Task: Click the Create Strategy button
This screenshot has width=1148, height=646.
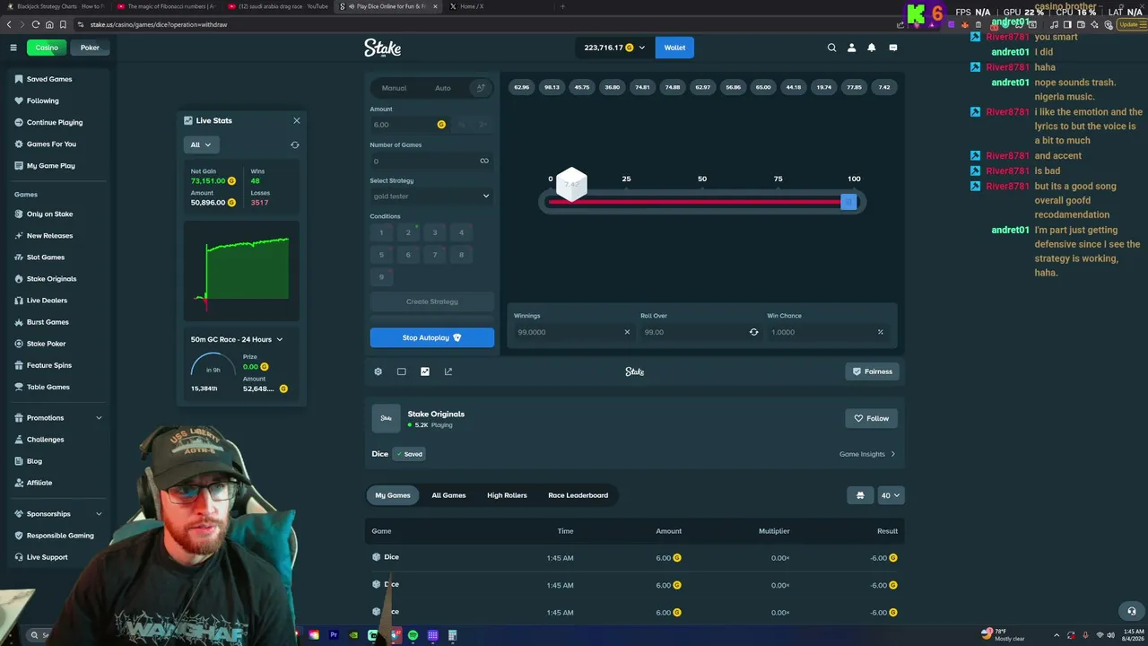Action: tap(432, 301)
